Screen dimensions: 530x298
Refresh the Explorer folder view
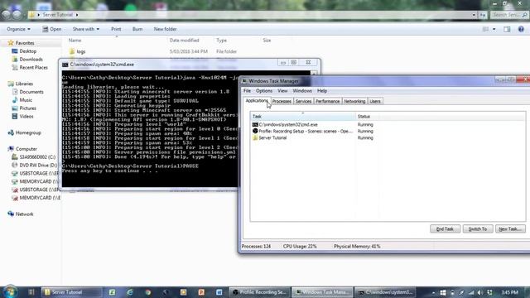pos(482,15)
